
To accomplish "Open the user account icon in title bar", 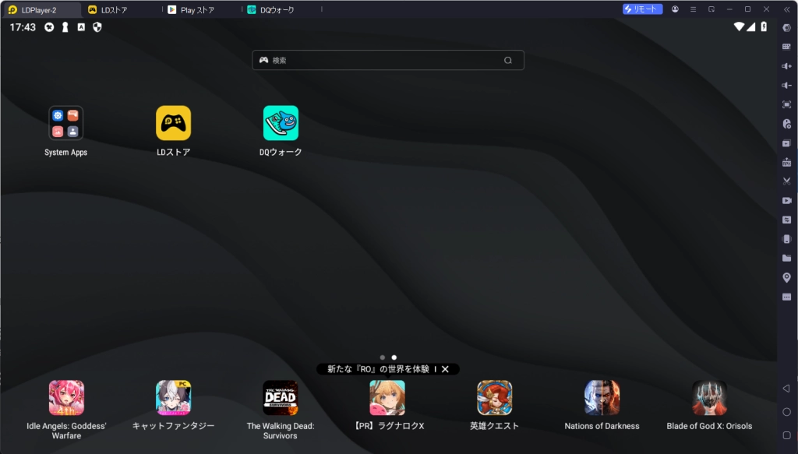I will (675, 9).
